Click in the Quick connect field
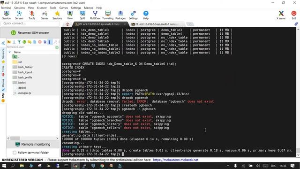 pyautogui.click(x=30, y=23)
